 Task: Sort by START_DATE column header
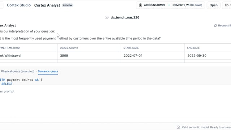point(131,48)
